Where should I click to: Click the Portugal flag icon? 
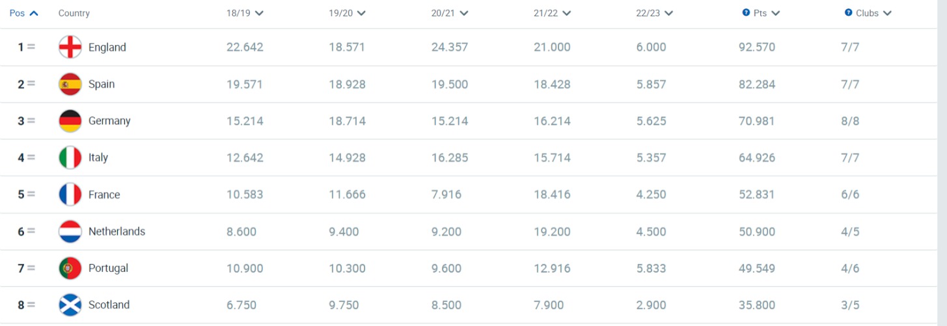point(70,268)
